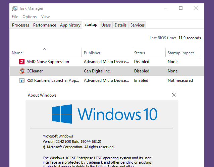Click the Microsoft Windows text line

click(58, 136)
